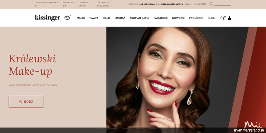Click the search magnifier icon
The height and width of the screenshot is (133, 266).
pos(211,4)
